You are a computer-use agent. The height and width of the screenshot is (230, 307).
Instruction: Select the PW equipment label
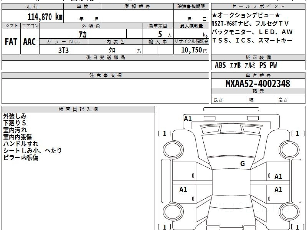[273, 65]
